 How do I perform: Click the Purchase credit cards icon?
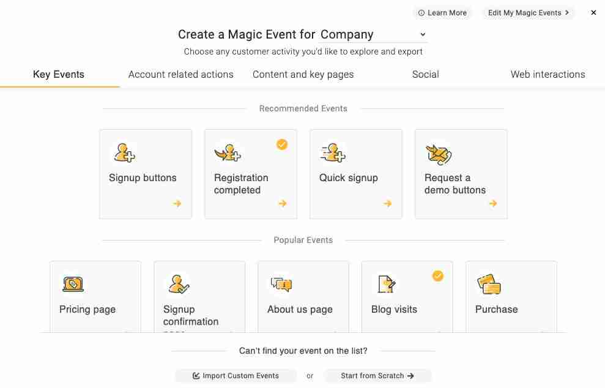(x=489, y=285)
